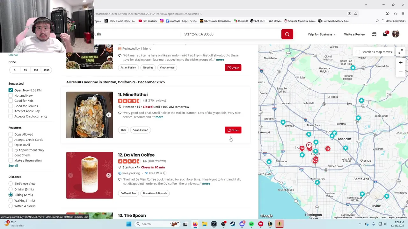The width and height of the screenshot is (408, 229).
Task: Bookmark this page with the star icon
Action: 355,14
